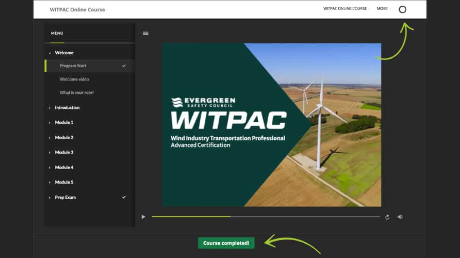Expand the Introduction section

click(49, 108)
